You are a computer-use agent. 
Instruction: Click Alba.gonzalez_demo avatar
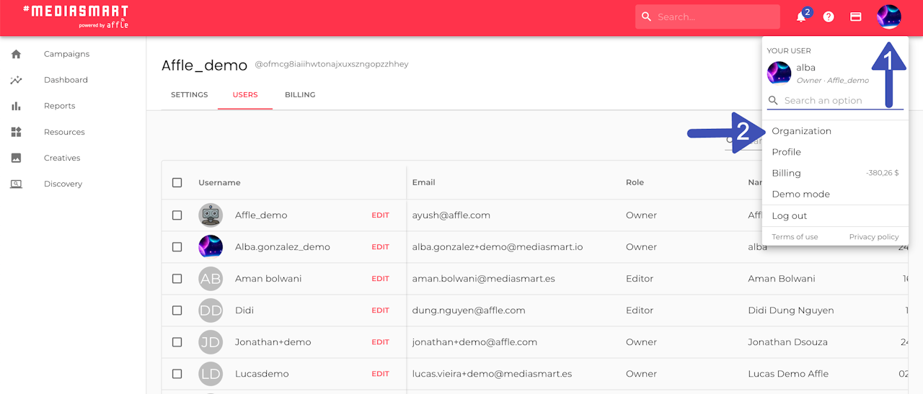[x=211, y=246]
